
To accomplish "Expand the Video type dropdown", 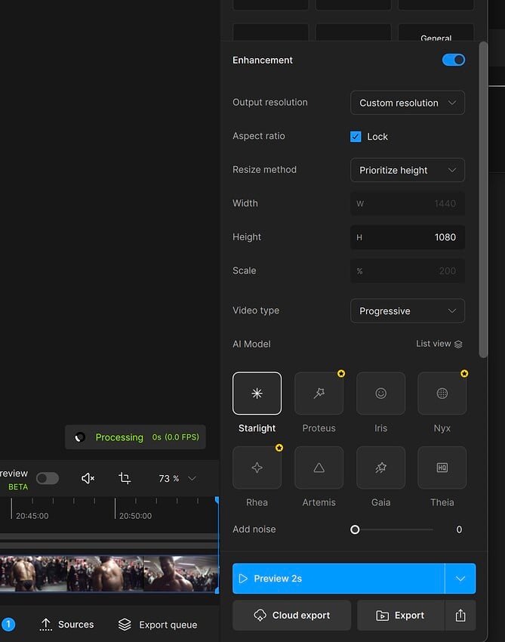I will (407, 310).
